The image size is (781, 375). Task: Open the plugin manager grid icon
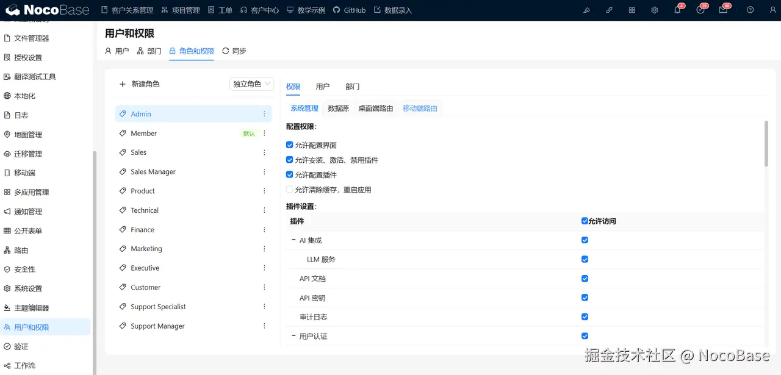pyautogui.click(x=632, y=10)
